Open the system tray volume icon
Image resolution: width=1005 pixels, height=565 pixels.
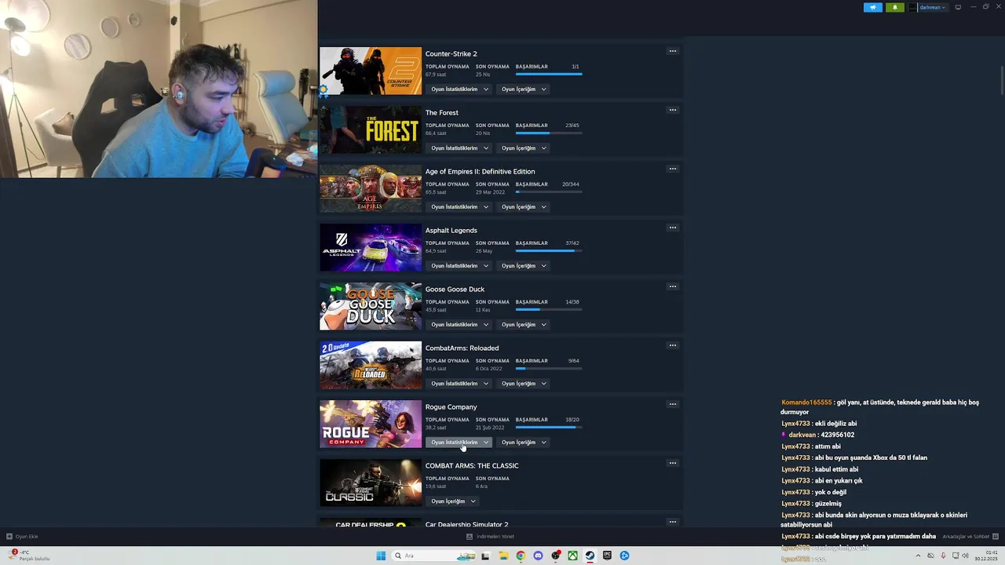pyautogui.click(x=965, y=556)
